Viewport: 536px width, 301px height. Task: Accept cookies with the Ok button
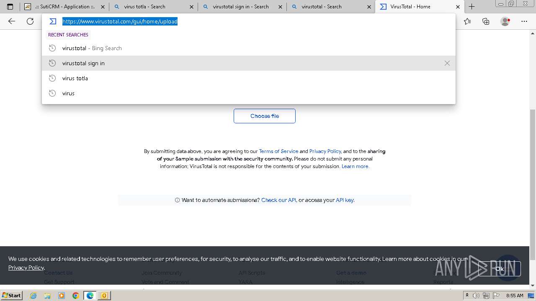click(500, 269)
